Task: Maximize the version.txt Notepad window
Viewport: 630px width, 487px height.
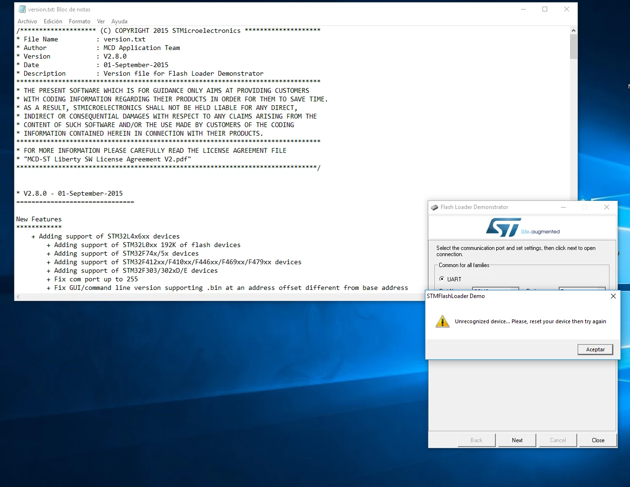Action: tap(545, 9)
